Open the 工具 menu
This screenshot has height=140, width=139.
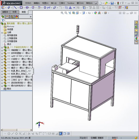62,3
